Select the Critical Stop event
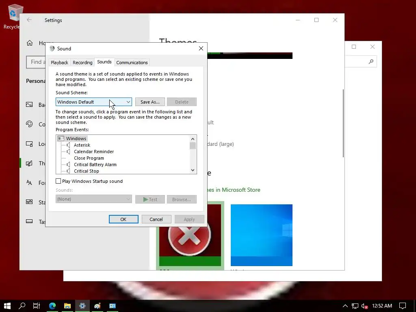Screen dimensions: 416x312 [87, 171]
